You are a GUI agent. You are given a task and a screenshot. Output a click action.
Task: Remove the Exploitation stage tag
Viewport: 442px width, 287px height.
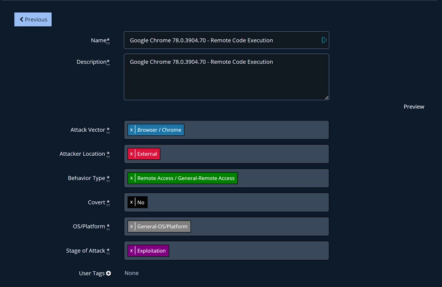(131, 251)
